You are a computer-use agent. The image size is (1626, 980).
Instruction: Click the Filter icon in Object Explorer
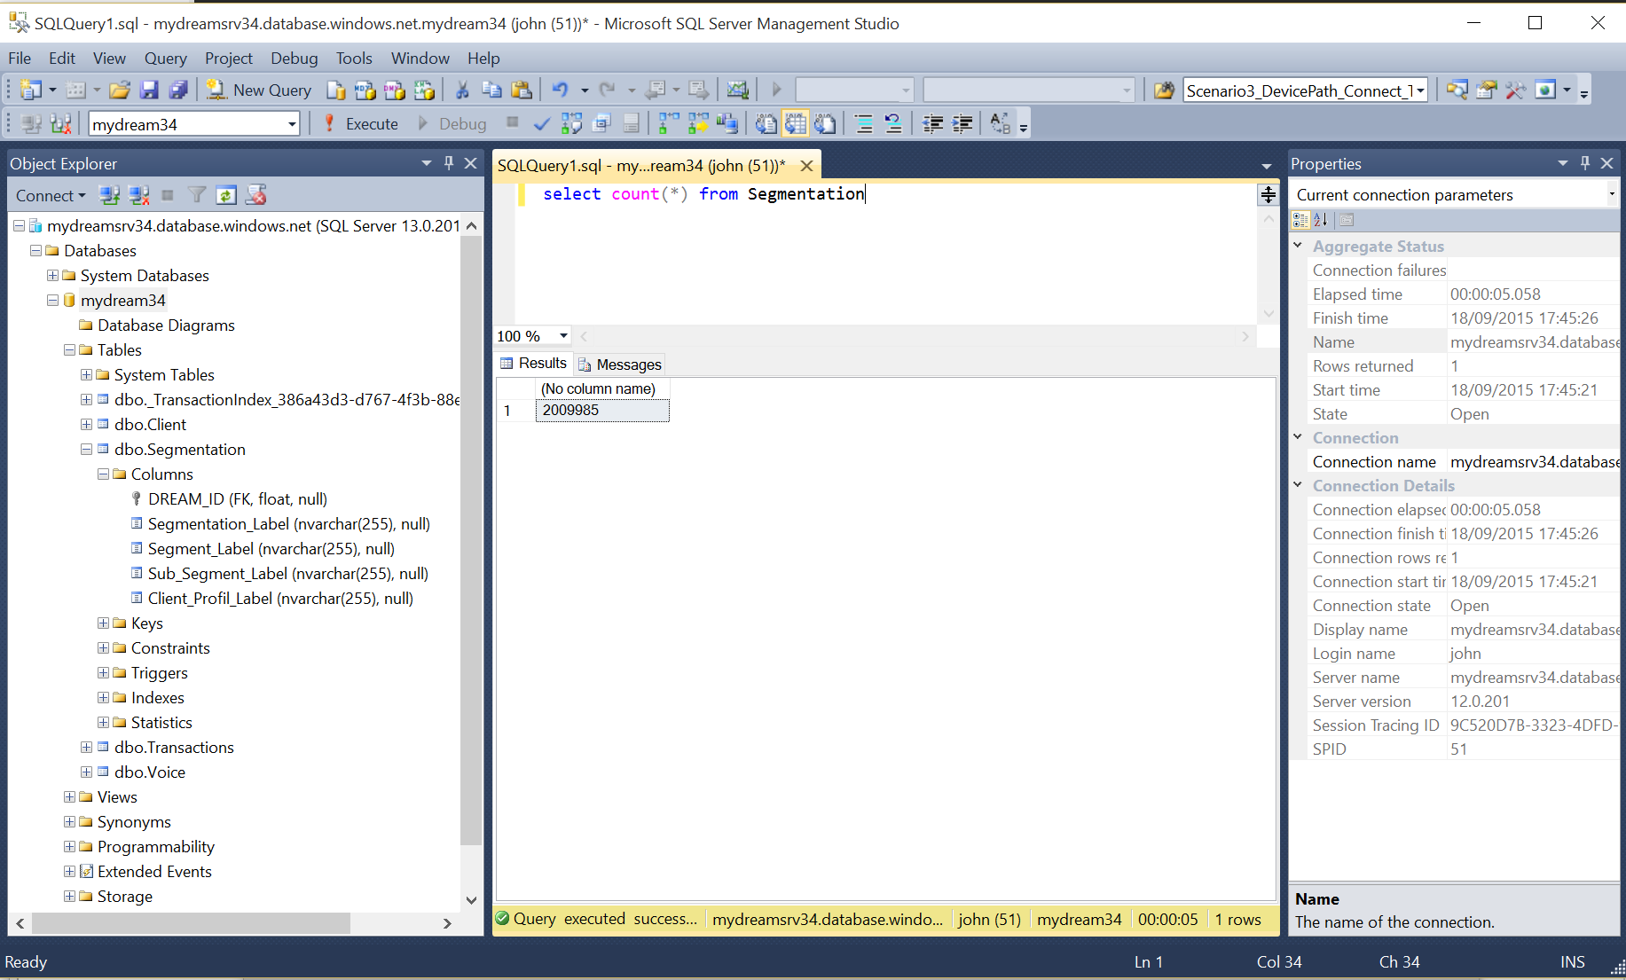pos(197,195)
